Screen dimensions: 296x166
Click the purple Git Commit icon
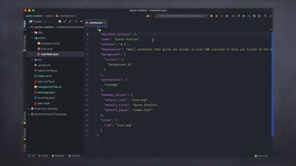[x=244, y=16]
